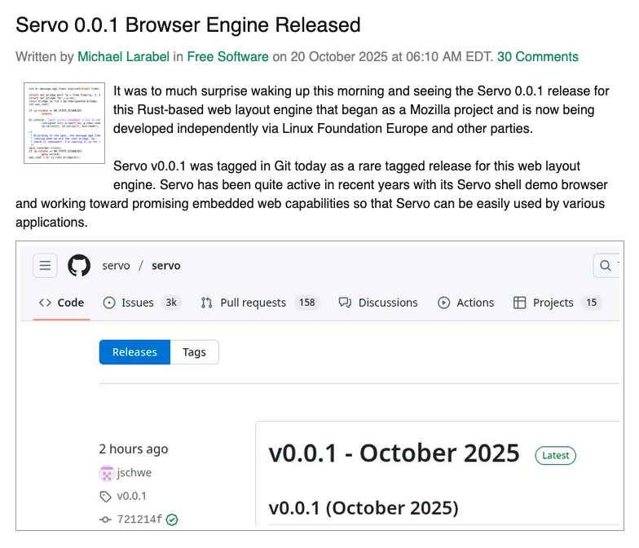The height and width of the screenshot is (548, 639).
Task: Click the embedded GitHub screenshot image
Action: [319, 386]
